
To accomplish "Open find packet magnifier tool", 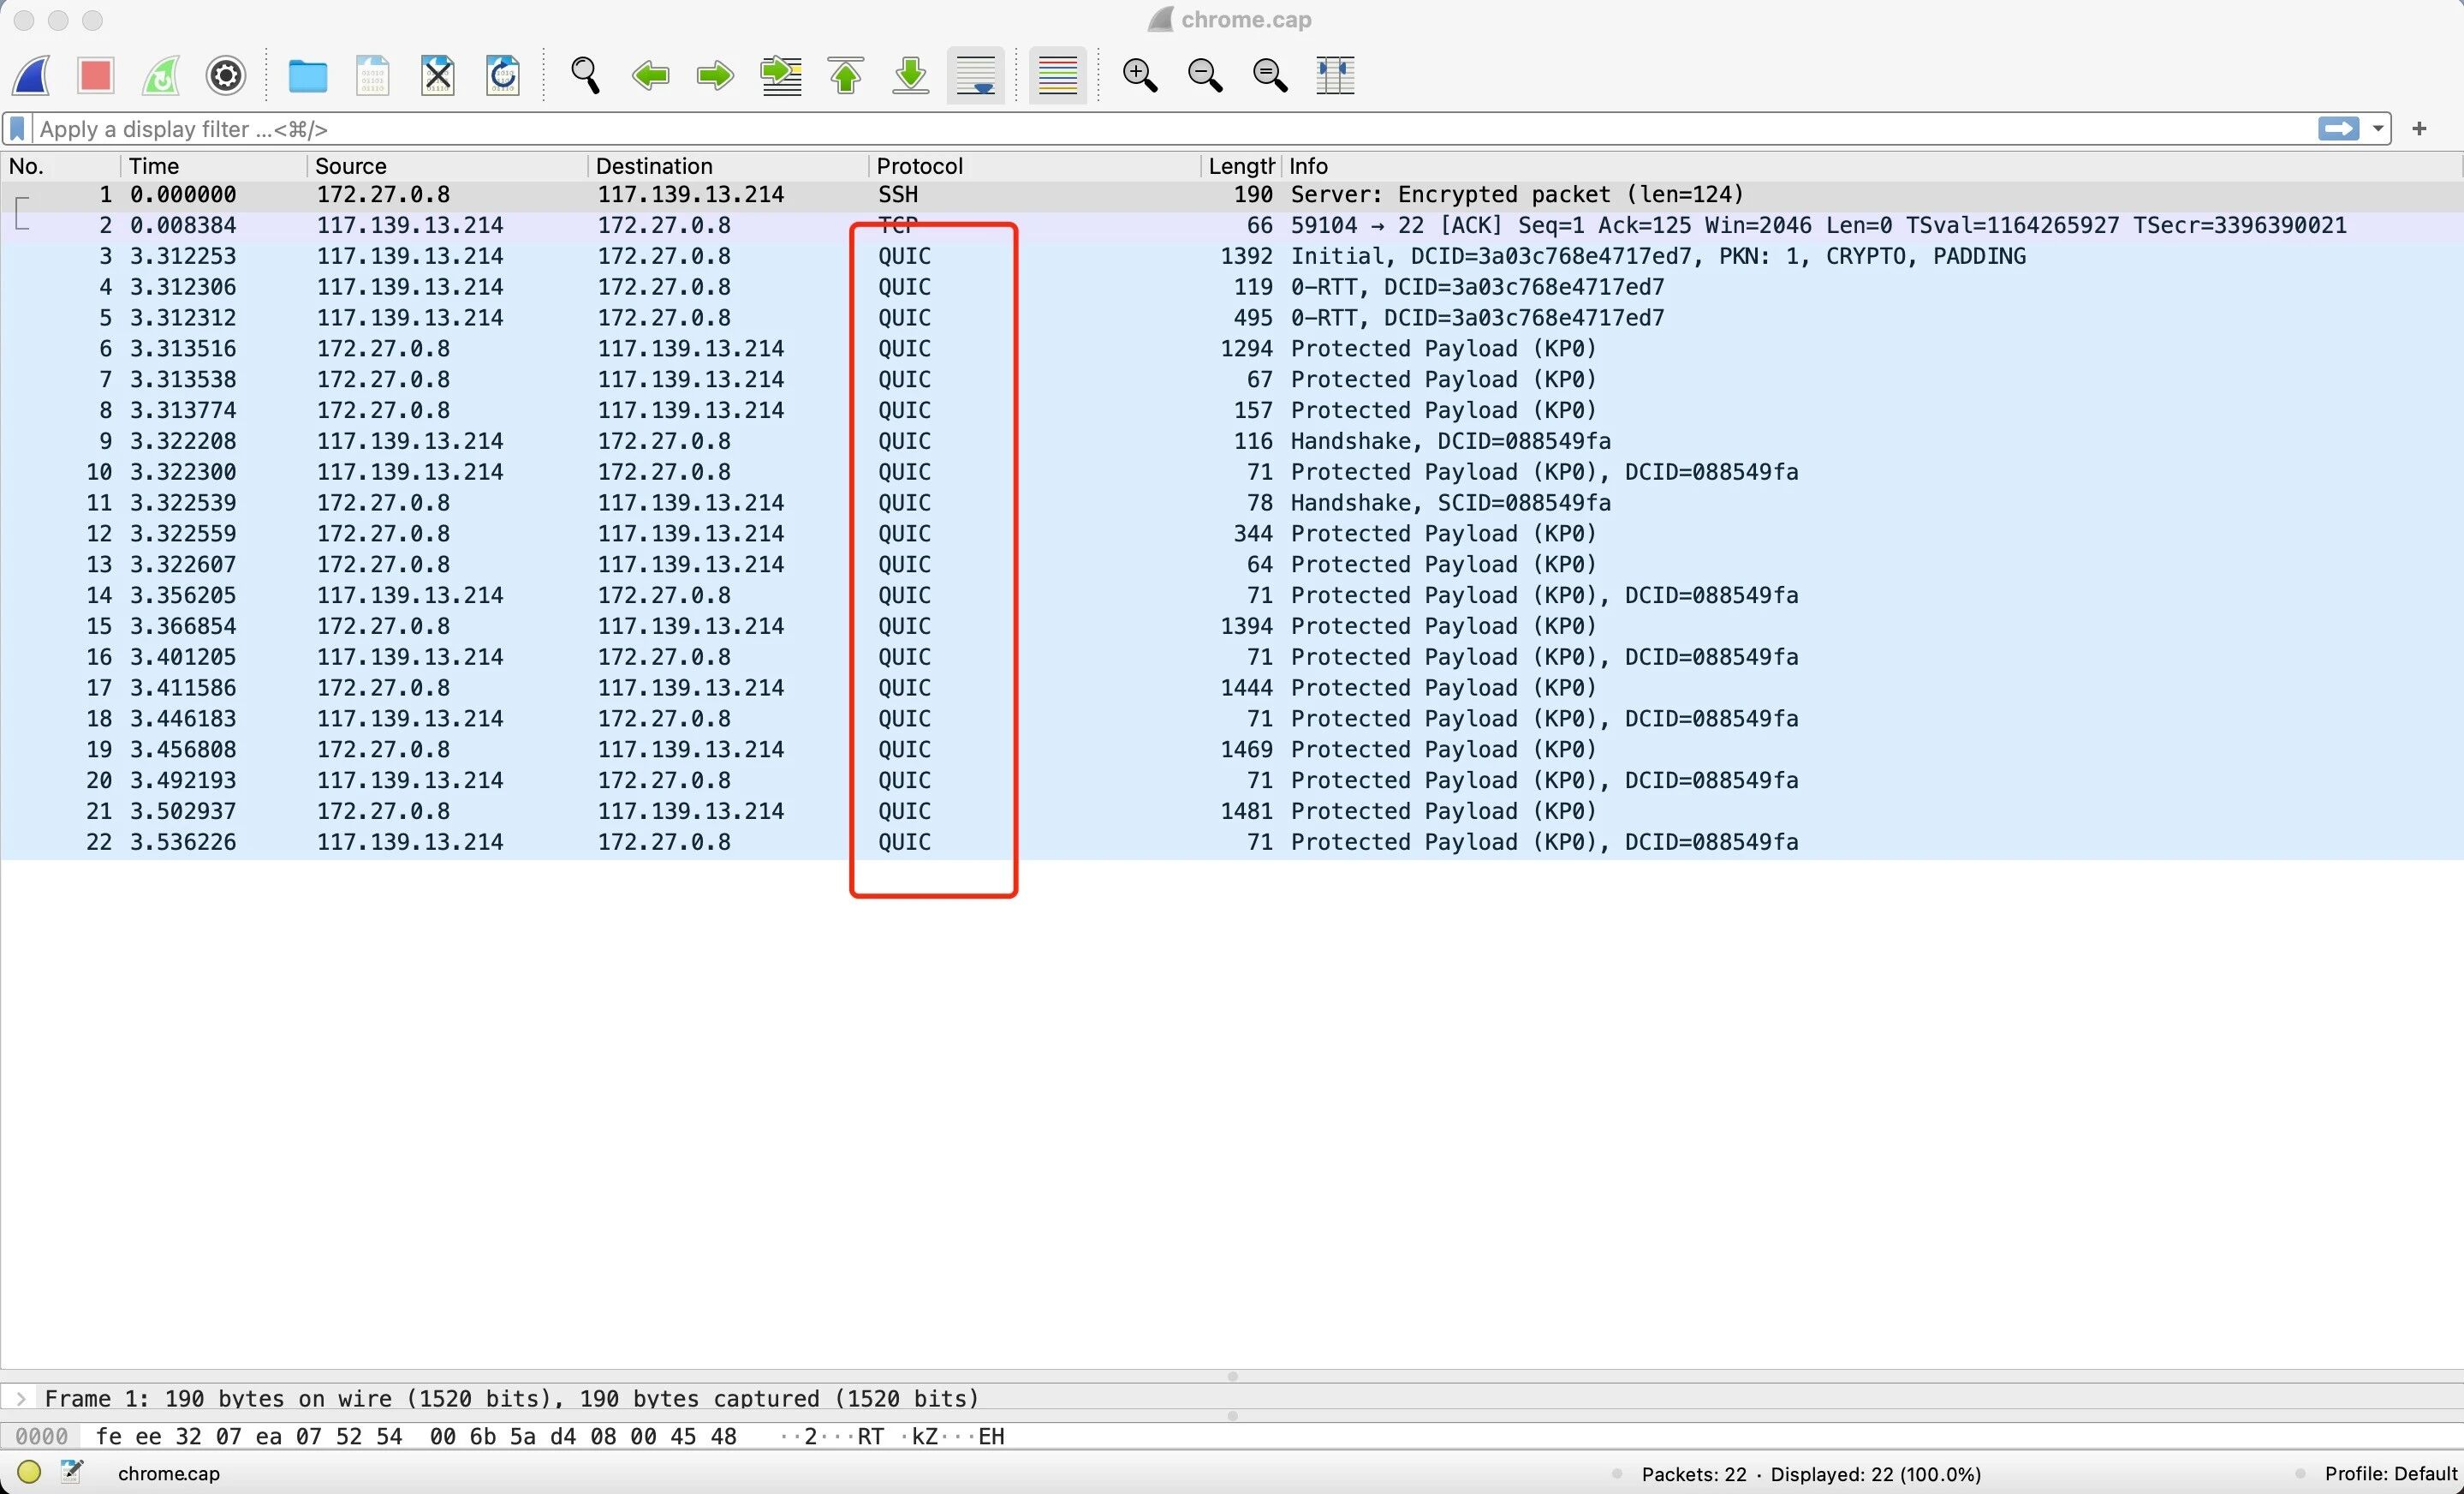I will pyautogui.click(x=585, y=75).
